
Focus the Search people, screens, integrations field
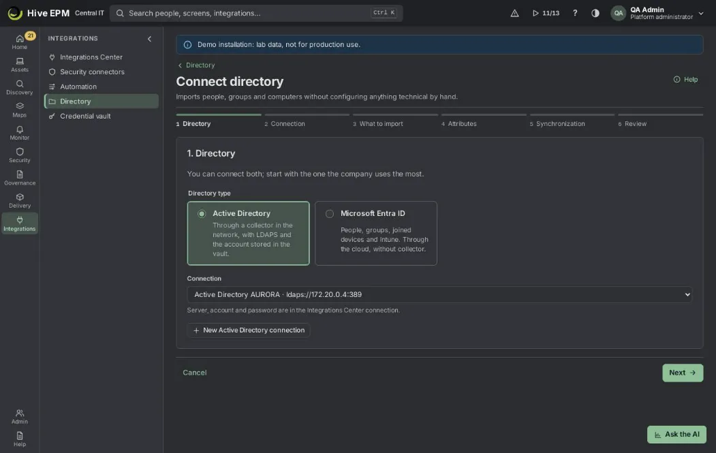pyautogui.click(x=256, y=13)
